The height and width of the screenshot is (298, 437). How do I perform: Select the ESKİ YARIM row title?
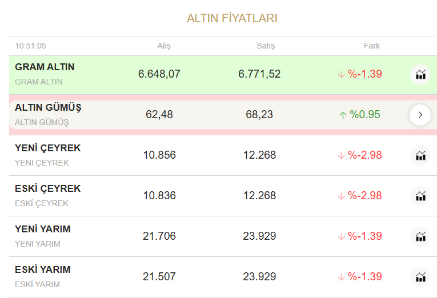(43, 269)
